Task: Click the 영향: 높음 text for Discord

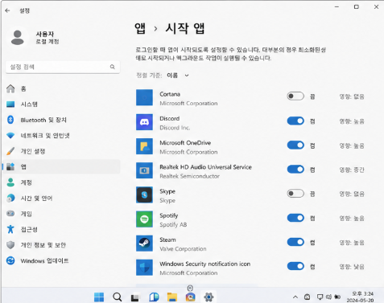Action: click(x=352, y=121)
